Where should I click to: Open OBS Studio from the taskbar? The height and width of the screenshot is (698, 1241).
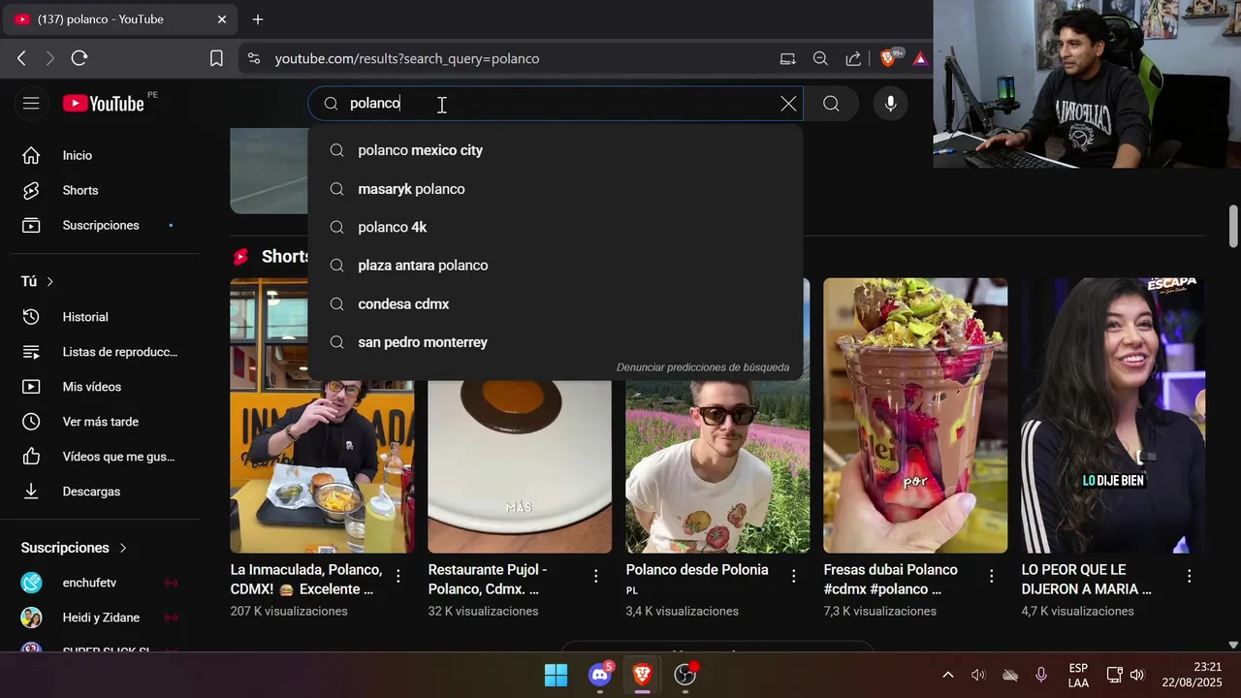tap(685, 674)
